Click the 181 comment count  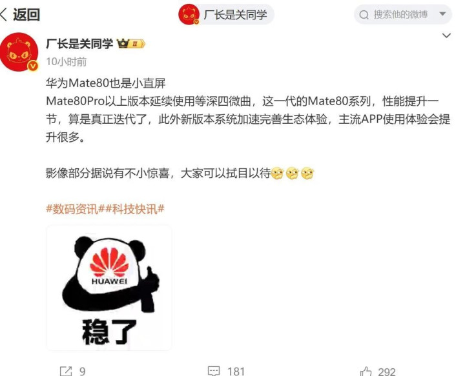tap(236, 371)
